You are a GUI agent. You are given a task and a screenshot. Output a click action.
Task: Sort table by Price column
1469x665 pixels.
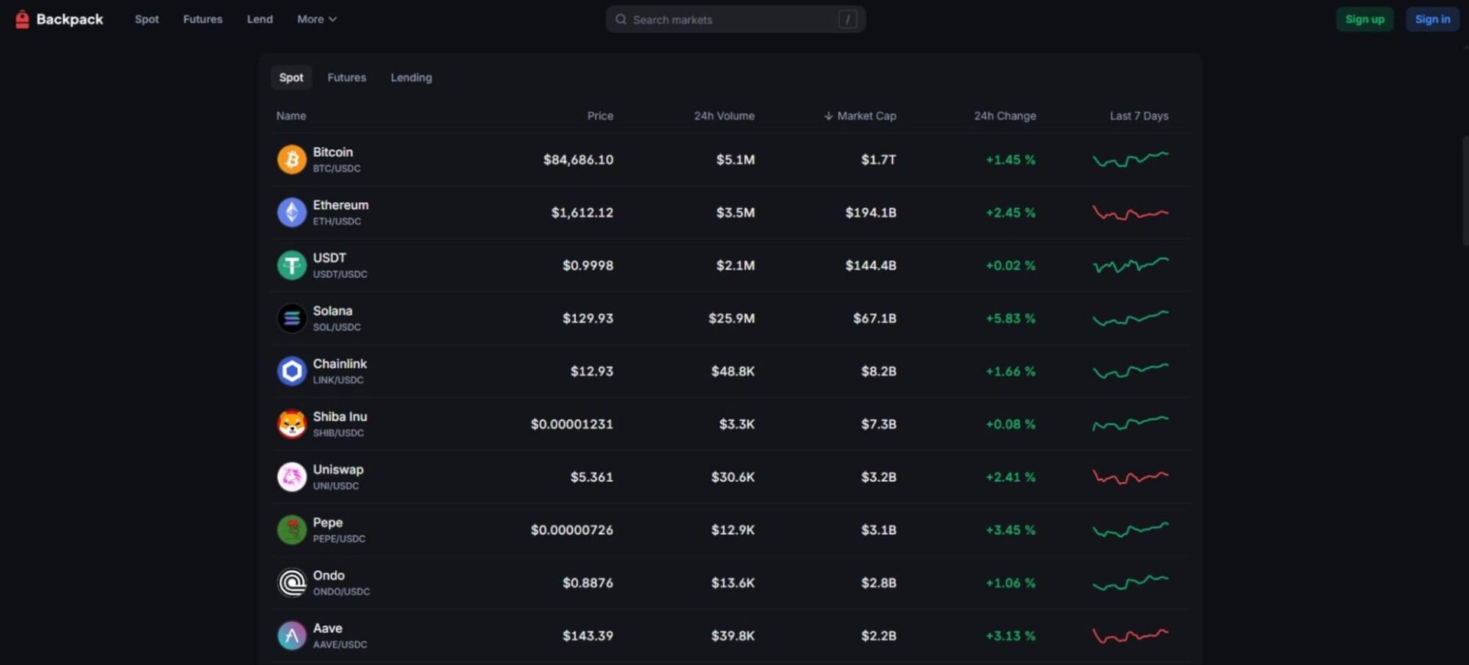(600, 116)
